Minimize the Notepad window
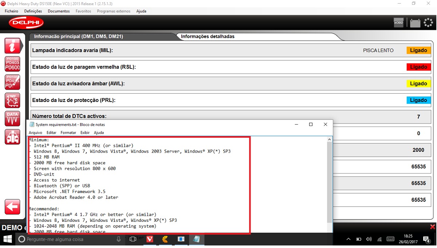This screenshot has width=437, height=248. (x=296, y=125)
